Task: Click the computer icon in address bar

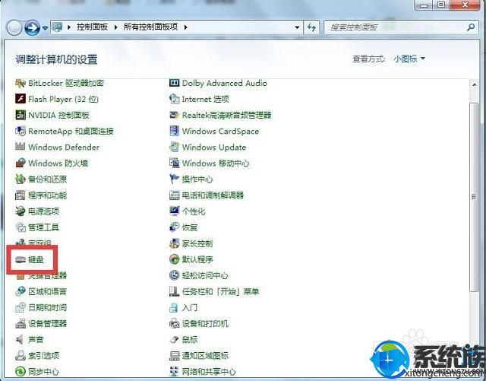Action: pyautogui.click(x=57, y=27)
